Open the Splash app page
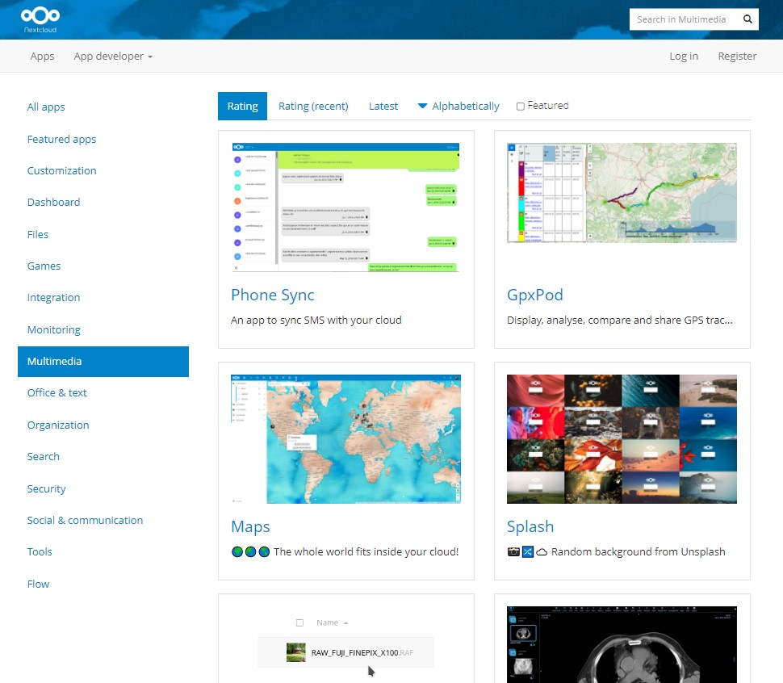The height and width of the screenshot is (683, 783). tap(530, 526)
